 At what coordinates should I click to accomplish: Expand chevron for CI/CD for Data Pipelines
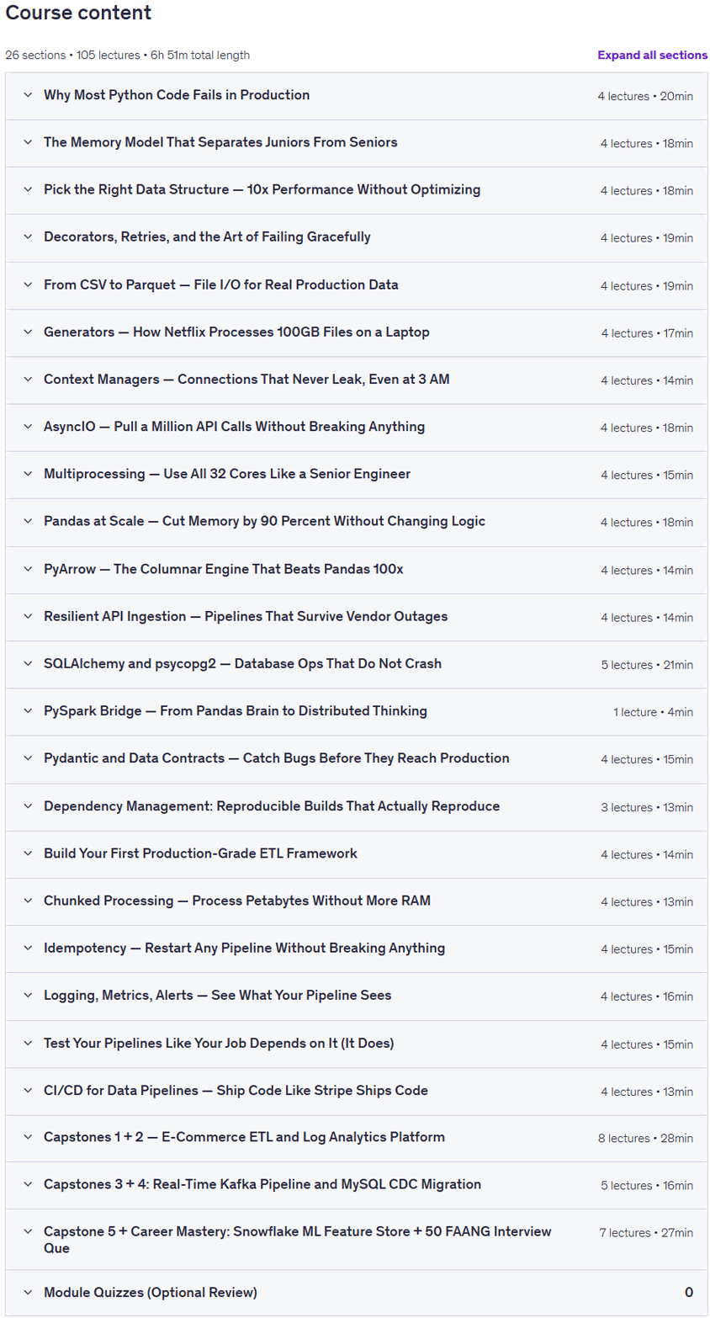coord(28,1091)
